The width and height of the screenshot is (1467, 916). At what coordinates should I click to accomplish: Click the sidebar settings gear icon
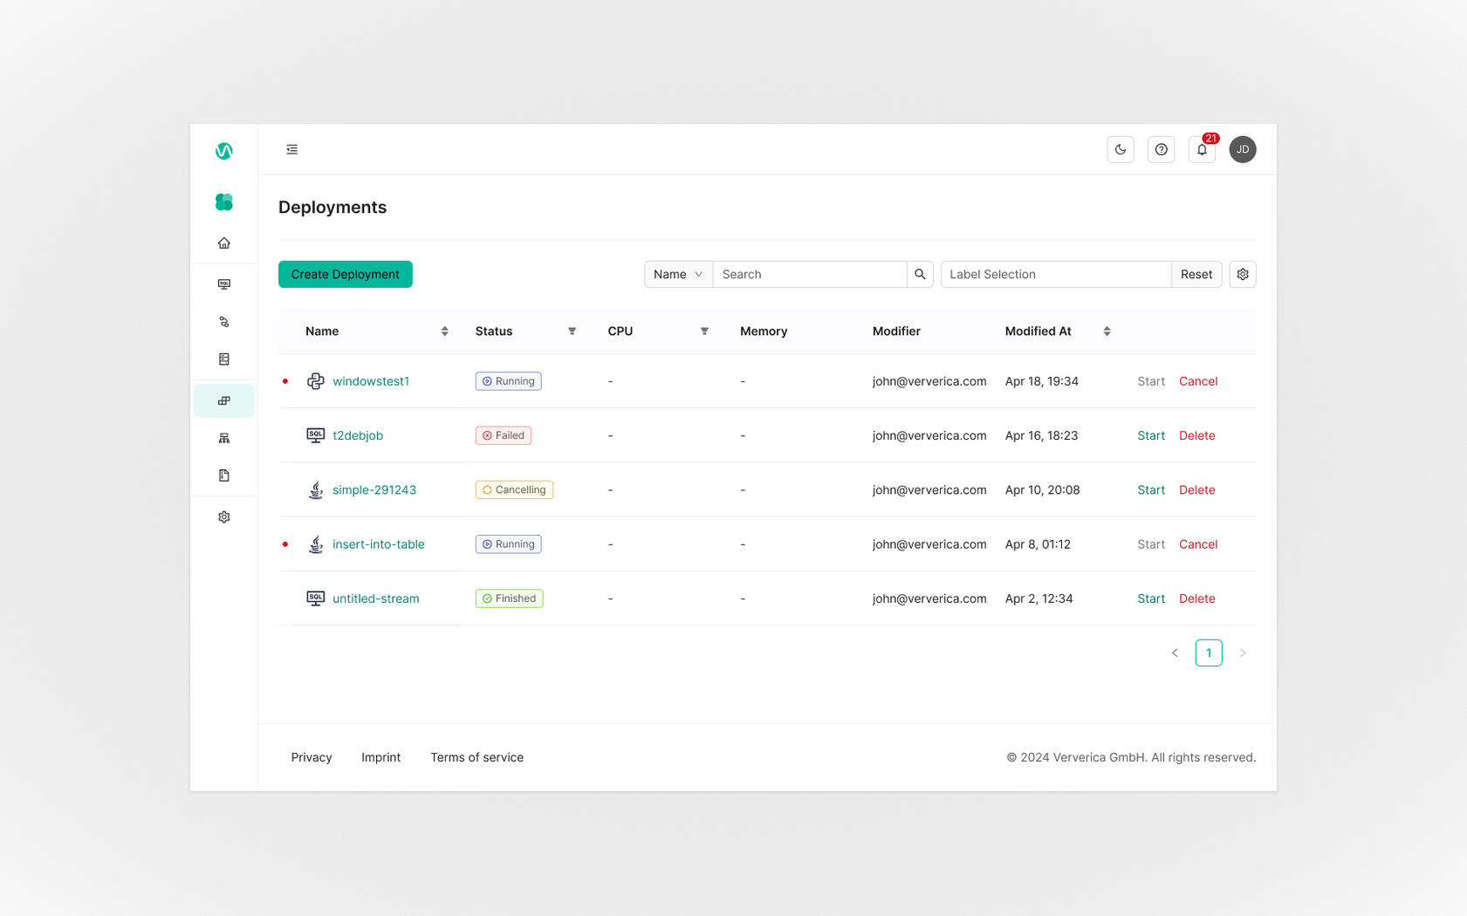(224, 517)
